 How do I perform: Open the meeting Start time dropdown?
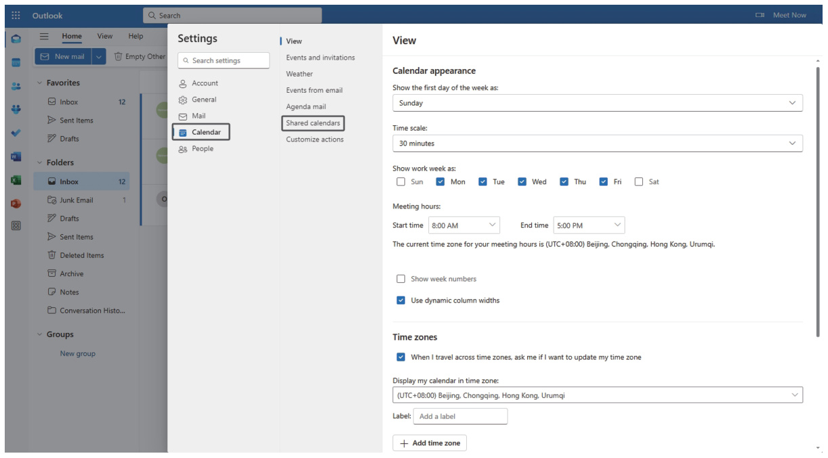pos(464,225)
